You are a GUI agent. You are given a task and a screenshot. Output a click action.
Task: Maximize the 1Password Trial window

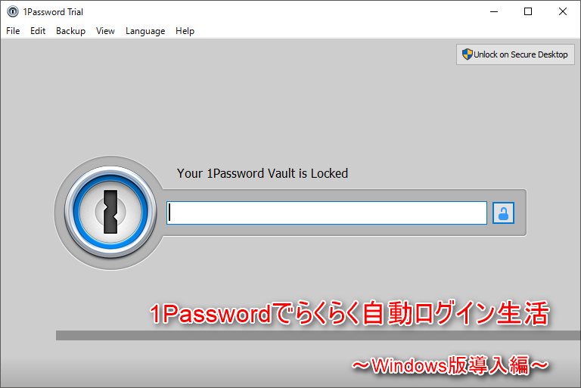(528, 12)
